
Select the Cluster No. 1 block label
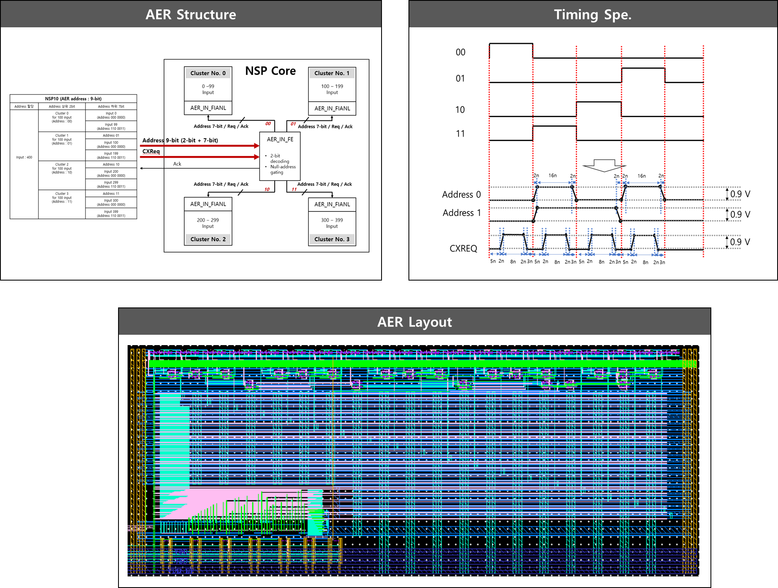click(332, 73)
